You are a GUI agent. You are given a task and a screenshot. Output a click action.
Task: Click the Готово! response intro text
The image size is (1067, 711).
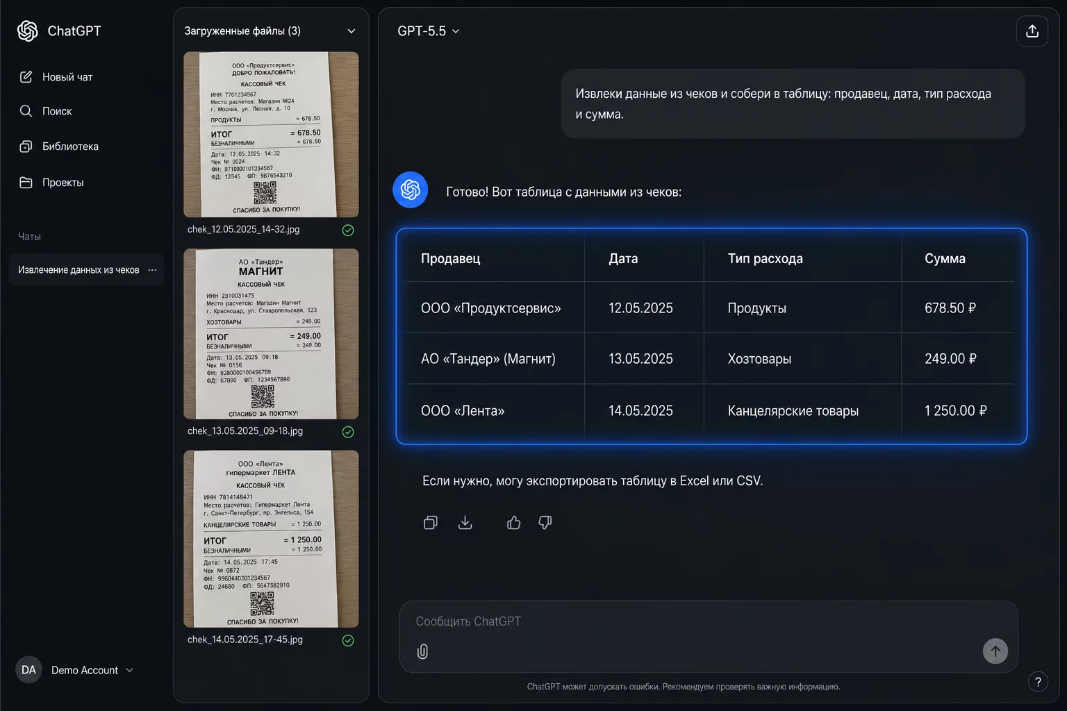tap(563, 192)
